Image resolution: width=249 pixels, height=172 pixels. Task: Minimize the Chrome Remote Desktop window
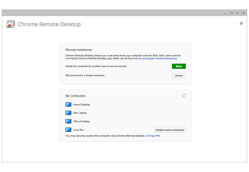pyautogui.click(x=225, y=13)
